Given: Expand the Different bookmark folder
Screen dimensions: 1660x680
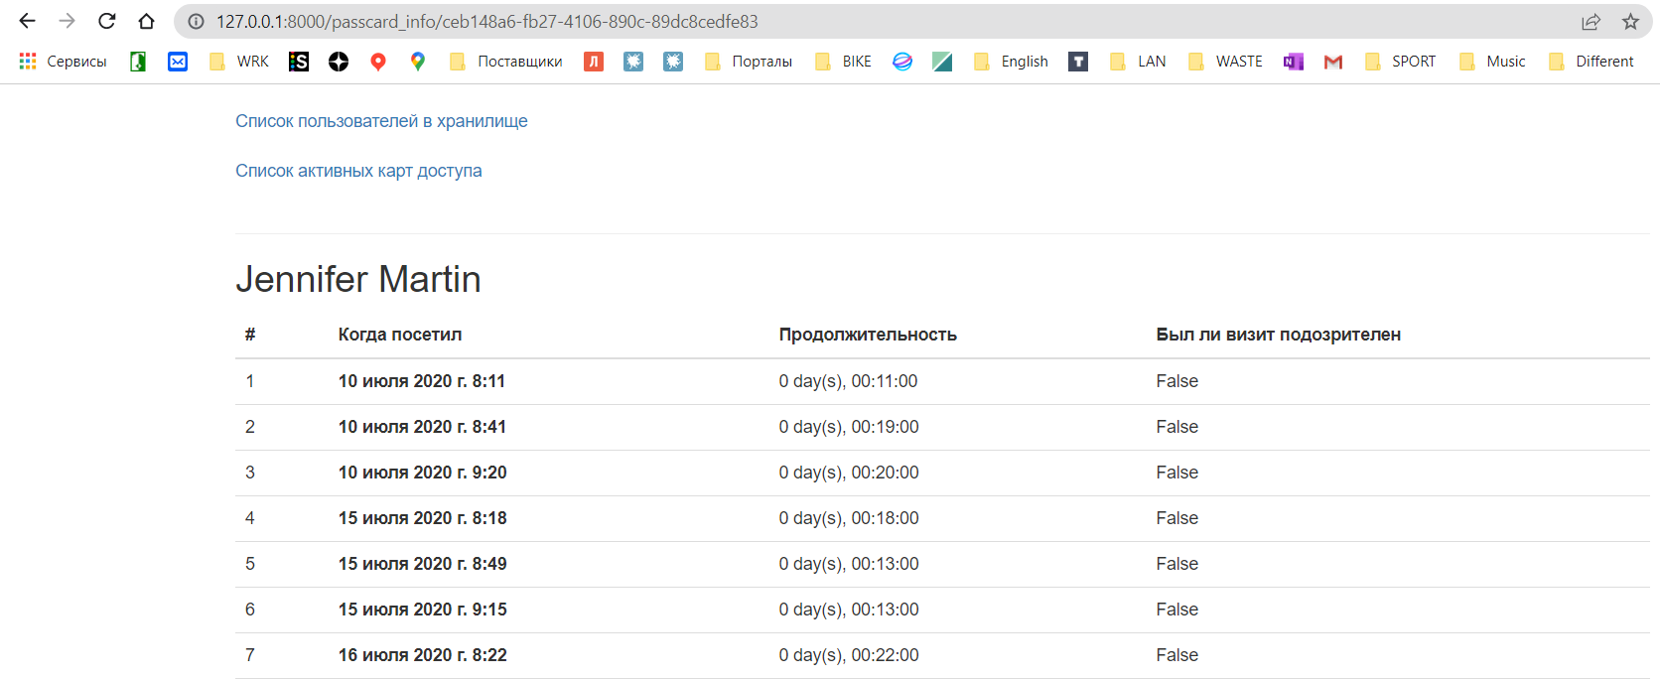Looking at the screenshot, I should click(1591, 62).
